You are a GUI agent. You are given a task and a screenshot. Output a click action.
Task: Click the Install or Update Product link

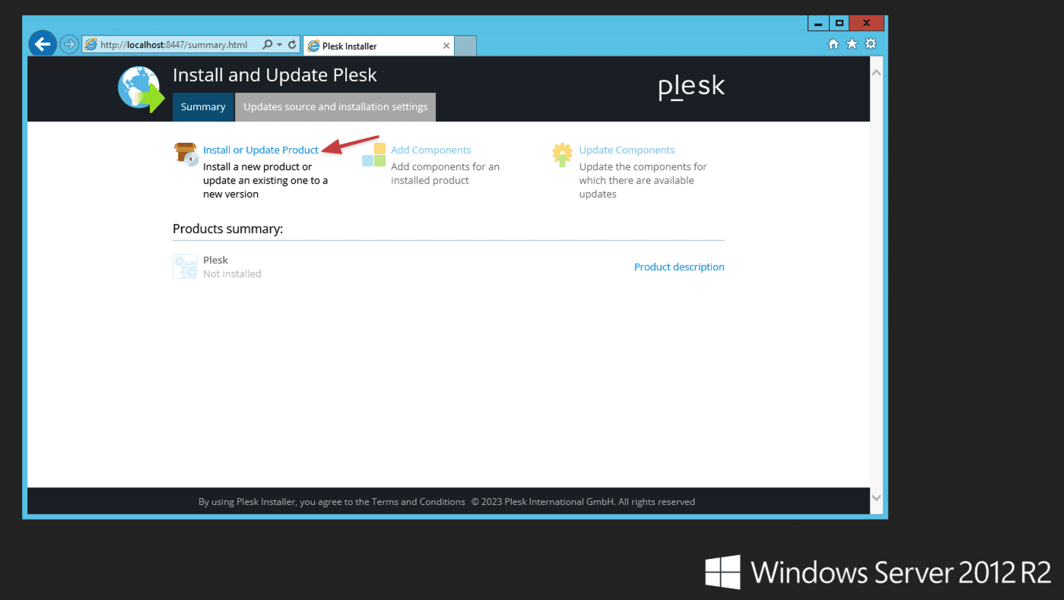pos(261,150)
